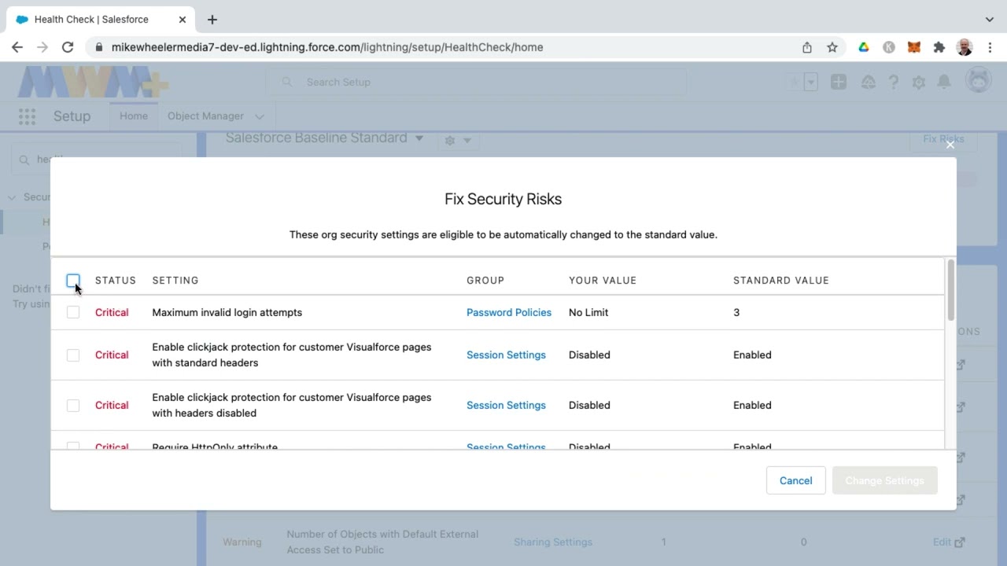Select all settings with header checkbox
This screenshot has width=1007, height=566.
point(73,281)
